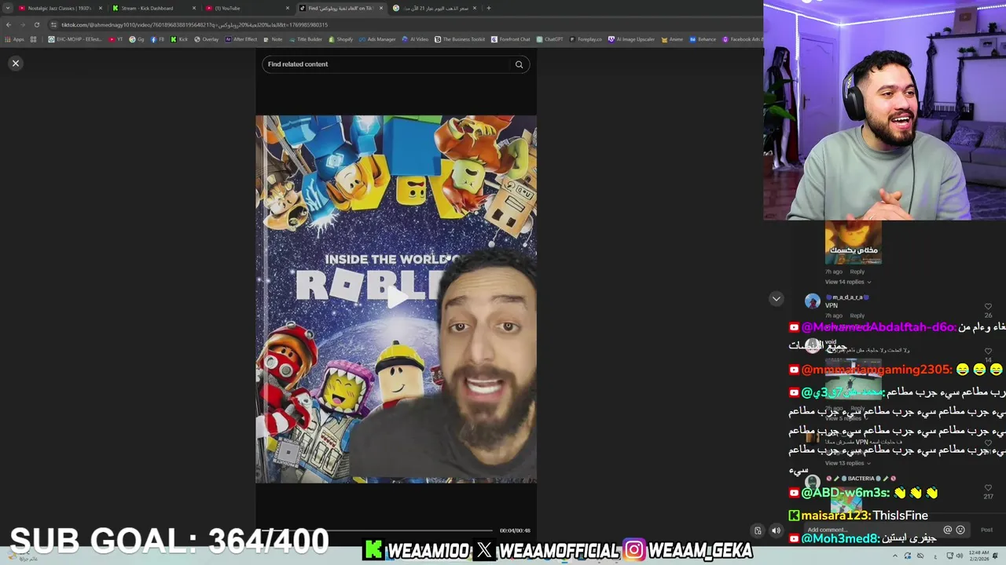1006x565 pixels.
Task: Mute the TikTok video sound
Action: click(x=776, y=530)
